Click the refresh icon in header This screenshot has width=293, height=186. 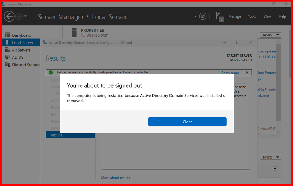tap(203, 16)
